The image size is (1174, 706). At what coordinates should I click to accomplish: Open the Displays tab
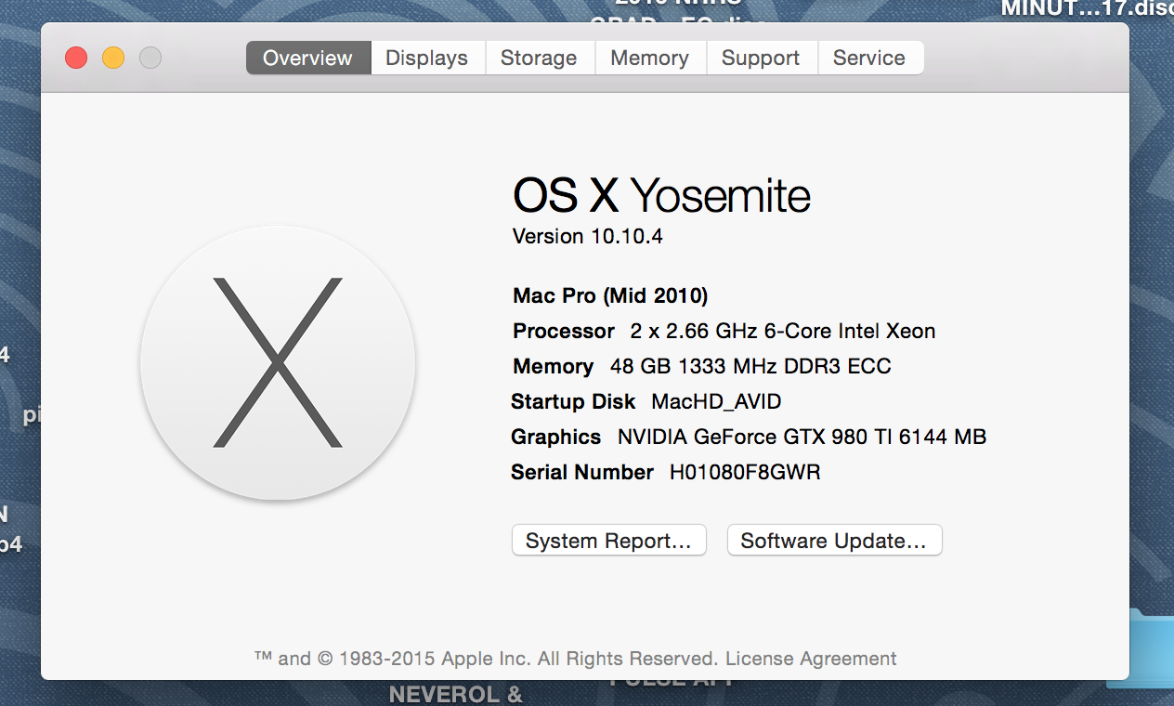427,58
